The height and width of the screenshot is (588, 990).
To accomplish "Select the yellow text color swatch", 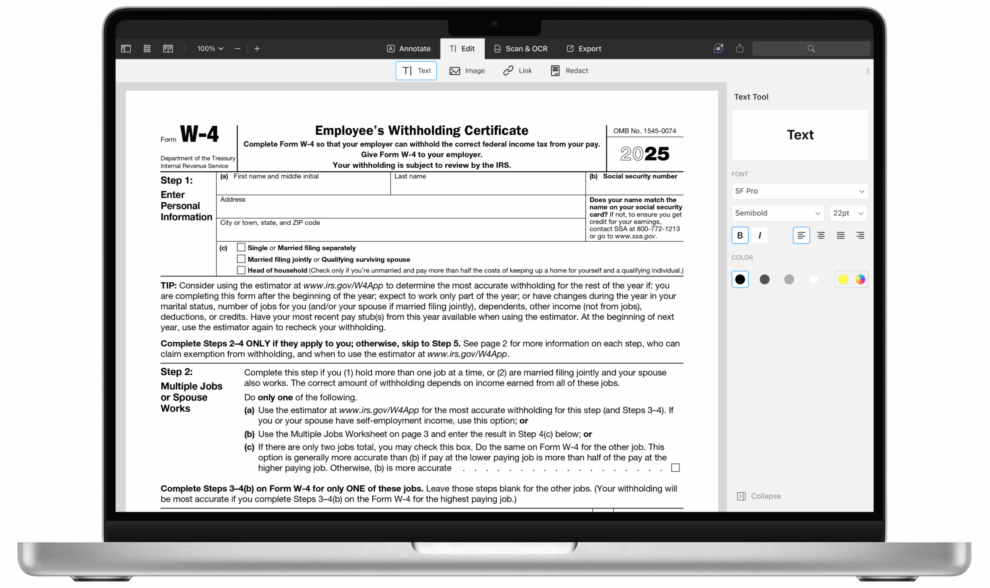I will [x=843, y=280].
